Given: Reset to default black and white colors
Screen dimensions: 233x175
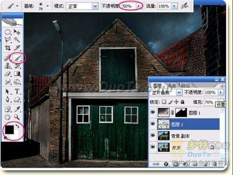Looking at the screenshot, I should 6,137.
